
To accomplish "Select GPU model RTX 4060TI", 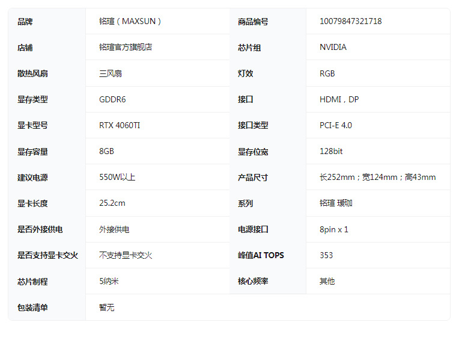I will tap(120, 125).
